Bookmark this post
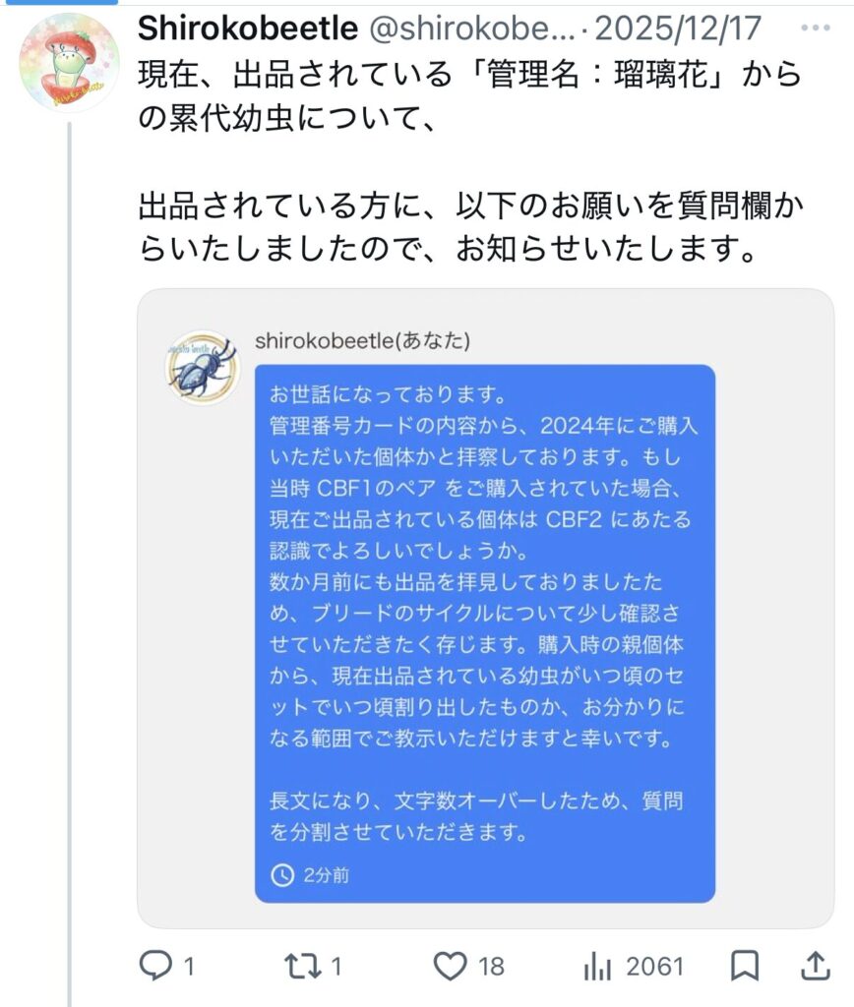This screenshot has height=1007, width=854. 745,967
